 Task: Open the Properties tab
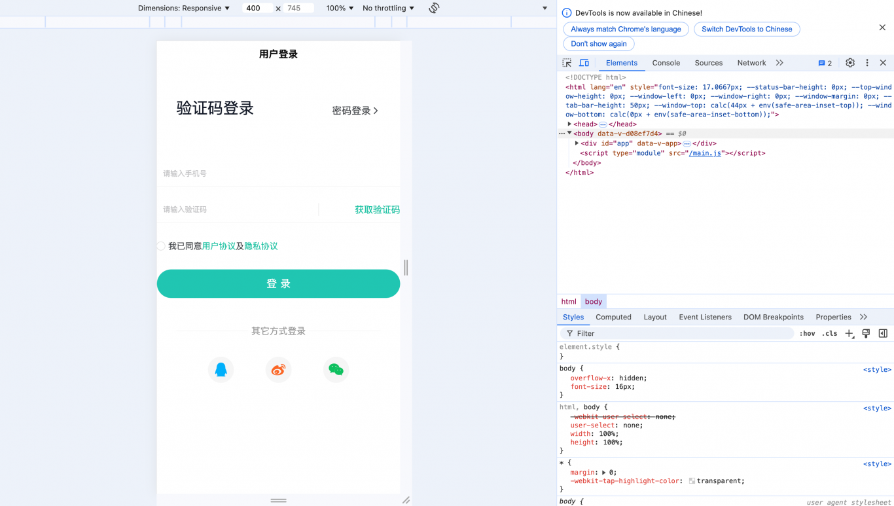pyautogui.click(x=833, y=317)
